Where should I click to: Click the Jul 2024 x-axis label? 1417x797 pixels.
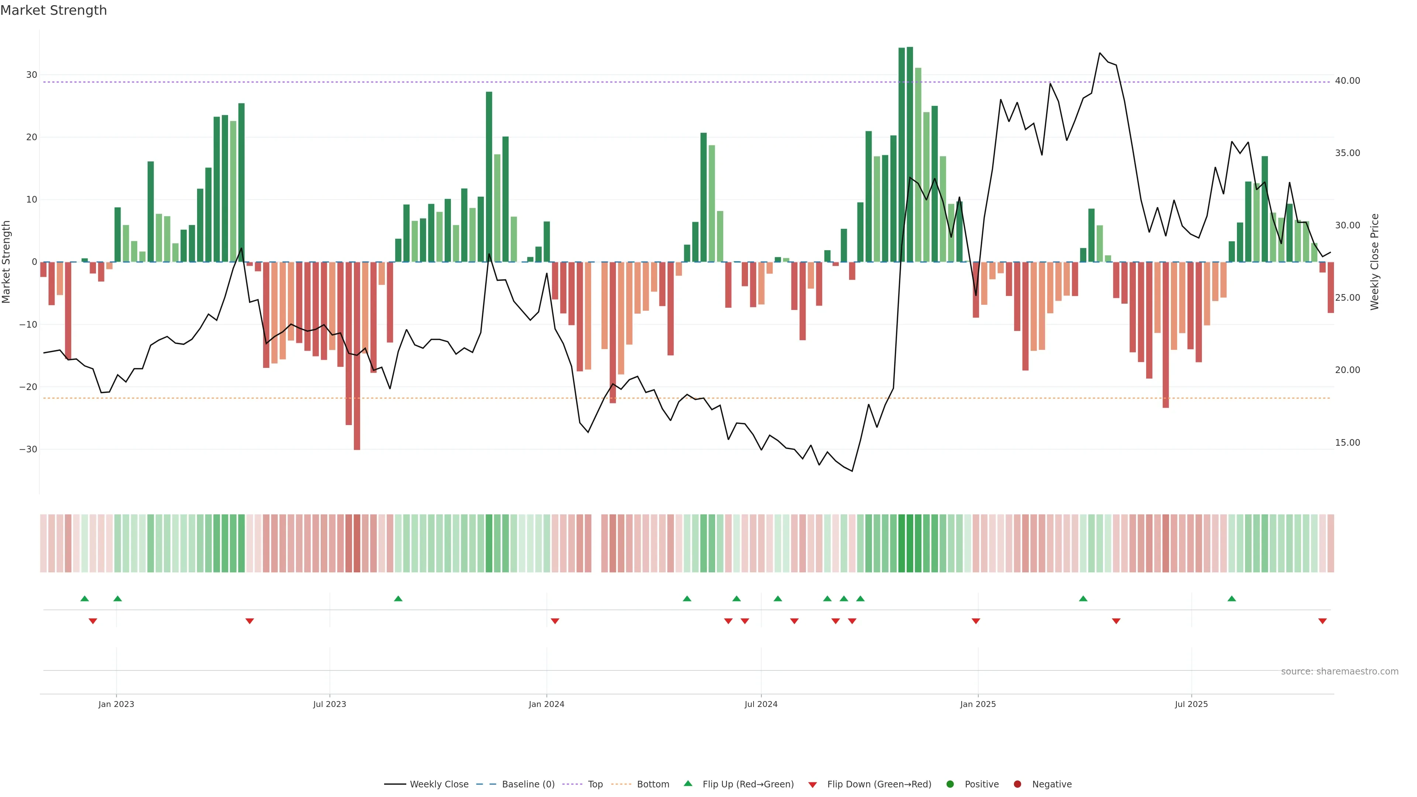(761, 704)
